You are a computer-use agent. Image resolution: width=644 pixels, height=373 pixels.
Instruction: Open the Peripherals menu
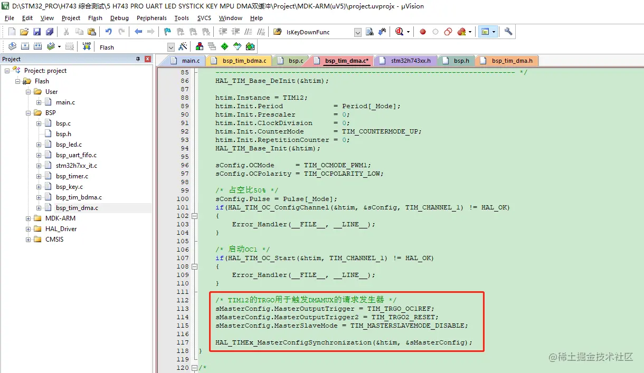pyautogui.click(x=151, y=18)
